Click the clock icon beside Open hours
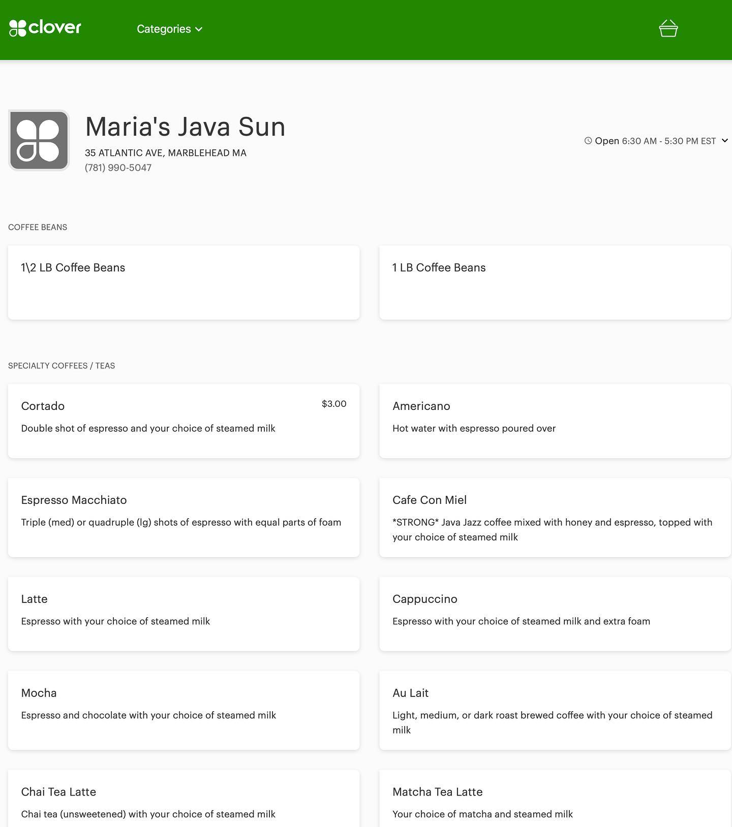 (x=588, y=141)
